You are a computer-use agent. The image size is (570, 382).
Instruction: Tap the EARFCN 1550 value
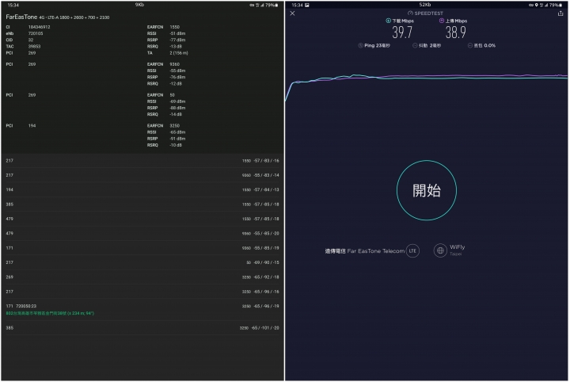tap(174, 27)
